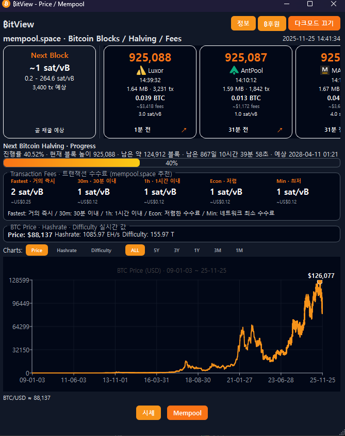Click the 128599 y-axis label
345x436 pixels.
click(x=19, y=281)
